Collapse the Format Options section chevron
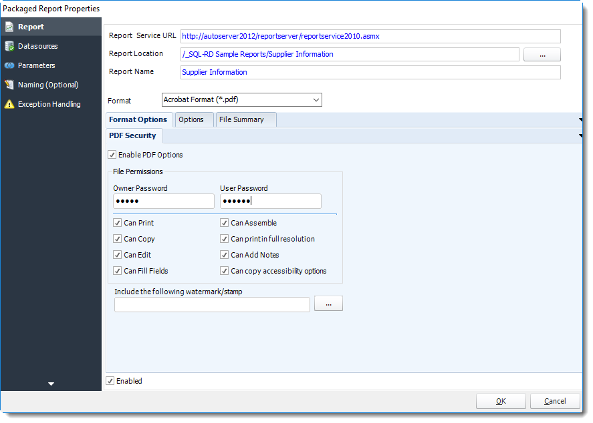The width and height of the screenshot is (593, 423). pos(582,119)
